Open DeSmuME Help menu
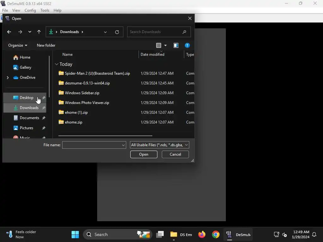 coord(57,10)
